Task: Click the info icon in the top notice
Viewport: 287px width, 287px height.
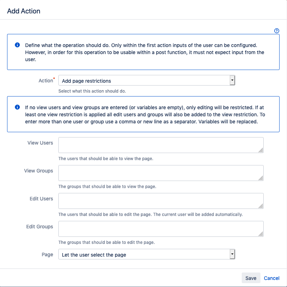Action: tap(17, 45)
